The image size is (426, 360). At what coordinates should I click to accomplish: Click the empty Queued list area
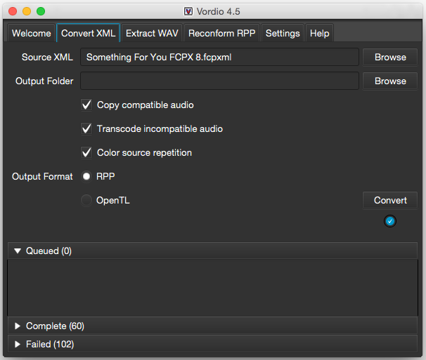(x=212, y=288)
